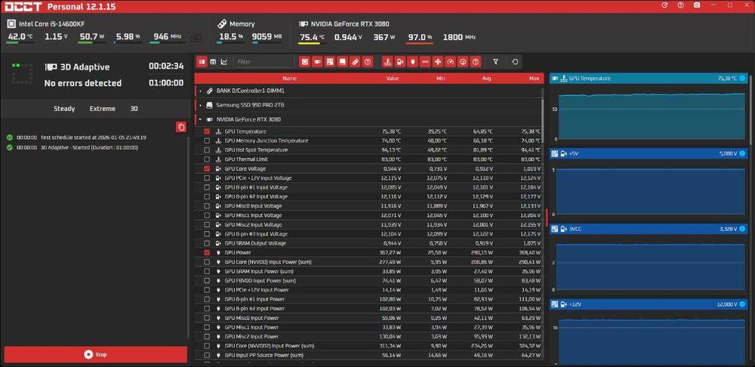Click the screenshot camera icon in title bar
The height and width of the screenshot is (367, 755).
point(697,5)
